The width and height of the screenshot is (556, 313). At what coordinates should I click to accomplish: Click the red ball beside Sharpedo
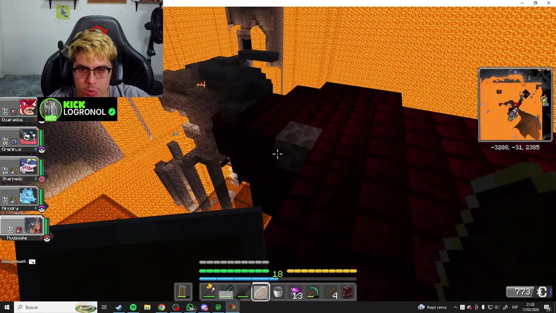[x=42, y=179]
